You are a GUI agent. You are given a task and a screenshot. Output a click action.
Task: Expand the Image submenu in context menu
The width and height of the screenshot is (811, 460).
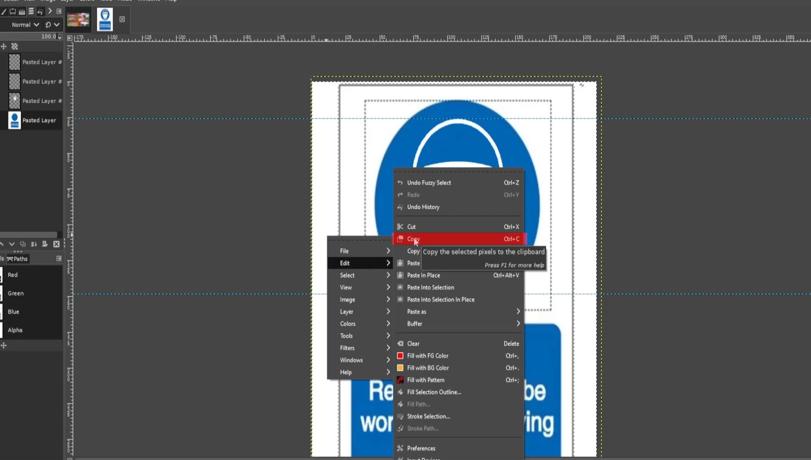(x=360, y=300)
